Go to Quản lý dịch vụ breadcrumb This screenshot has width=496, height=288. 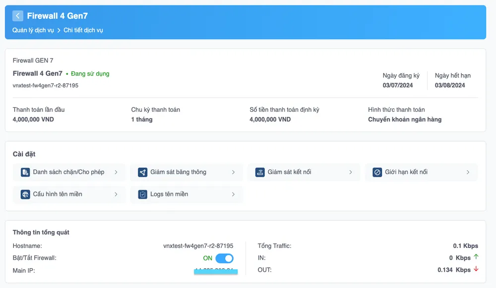click(33, 30)
